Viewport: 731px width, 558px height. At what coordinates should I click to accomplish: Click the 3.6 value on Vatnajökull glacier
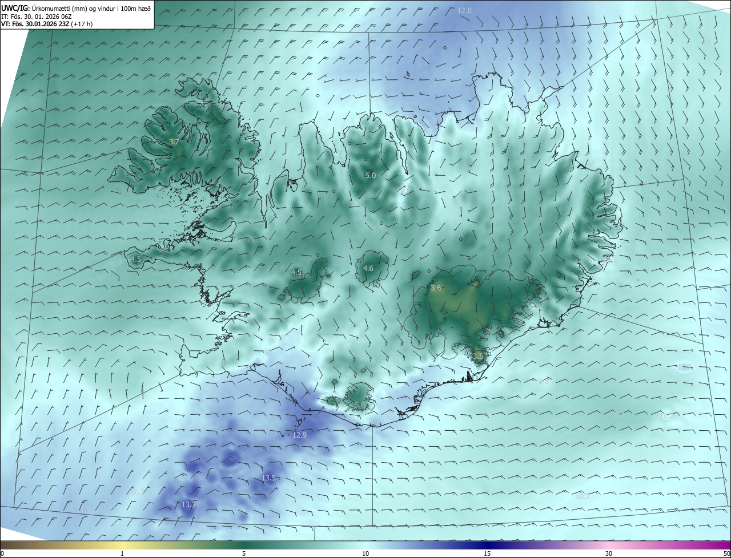pyautogui.click(x=436, y=288)
